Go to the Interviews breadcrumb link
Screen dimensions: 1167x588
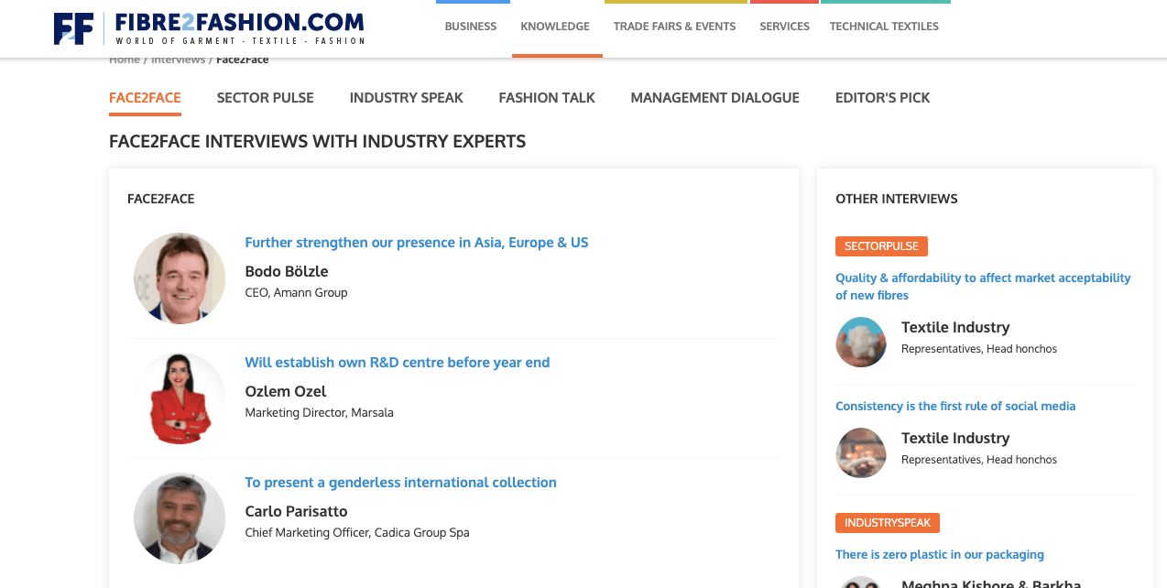(178, 60)
